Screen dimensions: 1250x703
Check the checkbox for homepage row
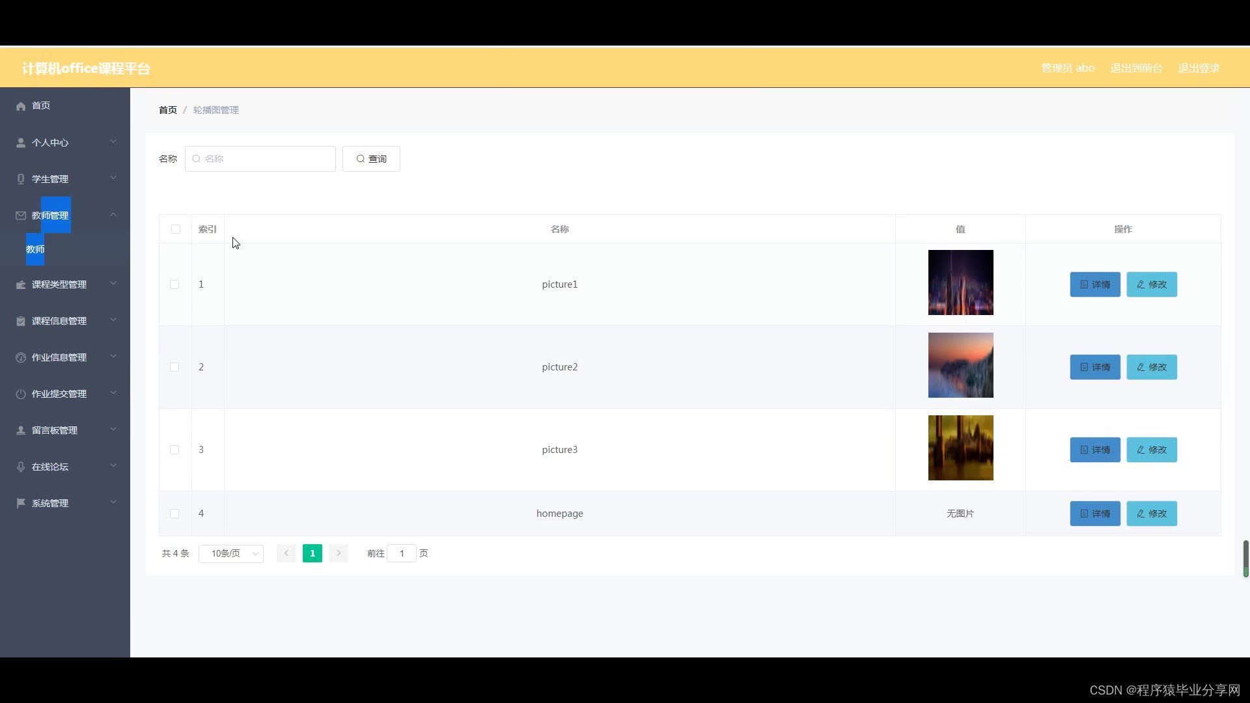(174, 514)
